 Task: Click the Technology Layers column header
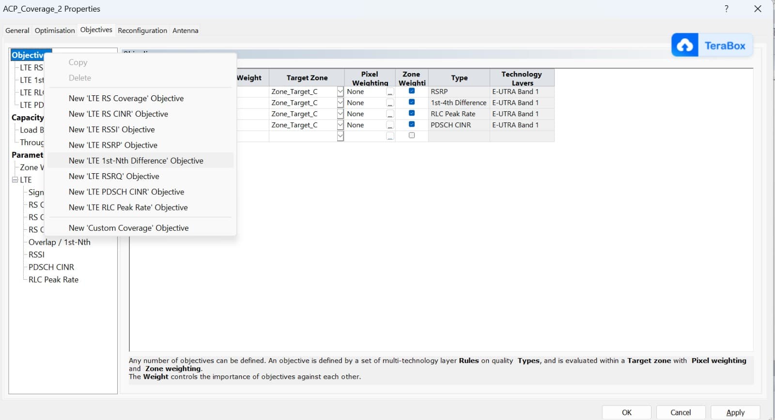click(x=522, y=78)
